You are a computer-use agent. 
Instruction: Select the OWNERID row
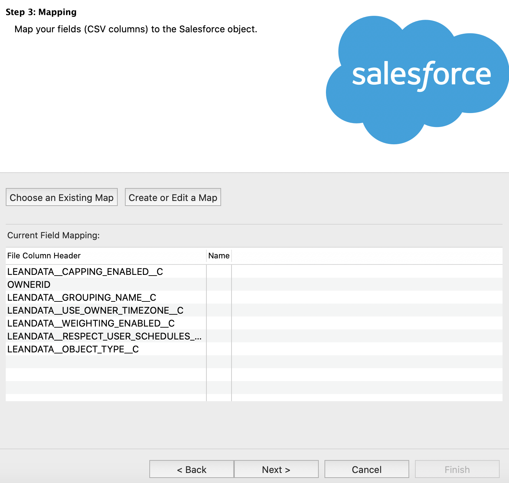coord(29,285)
